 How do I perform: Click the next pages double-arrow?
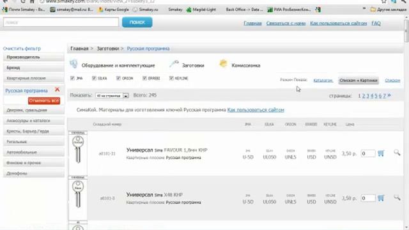click(389, 95)
